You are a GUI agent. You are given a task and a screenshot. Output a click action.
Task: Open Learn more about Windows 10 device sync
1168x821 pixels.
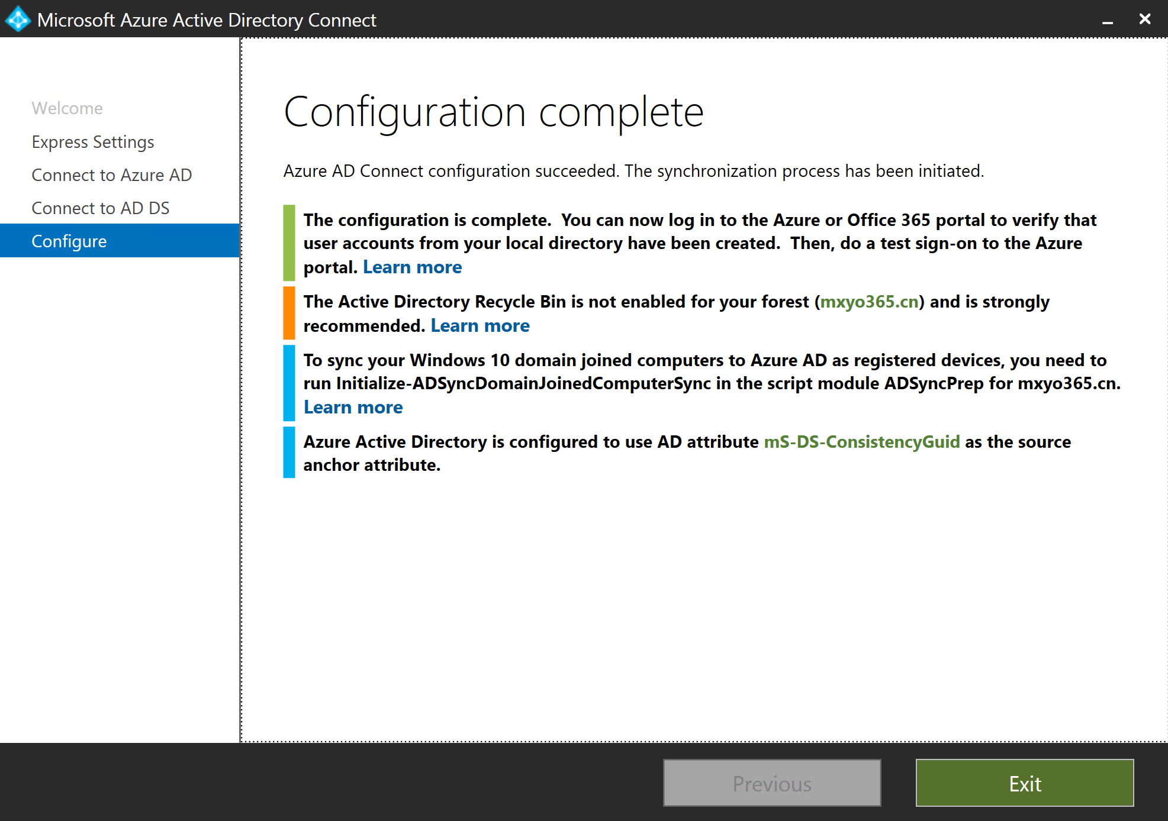pos(353,408)
